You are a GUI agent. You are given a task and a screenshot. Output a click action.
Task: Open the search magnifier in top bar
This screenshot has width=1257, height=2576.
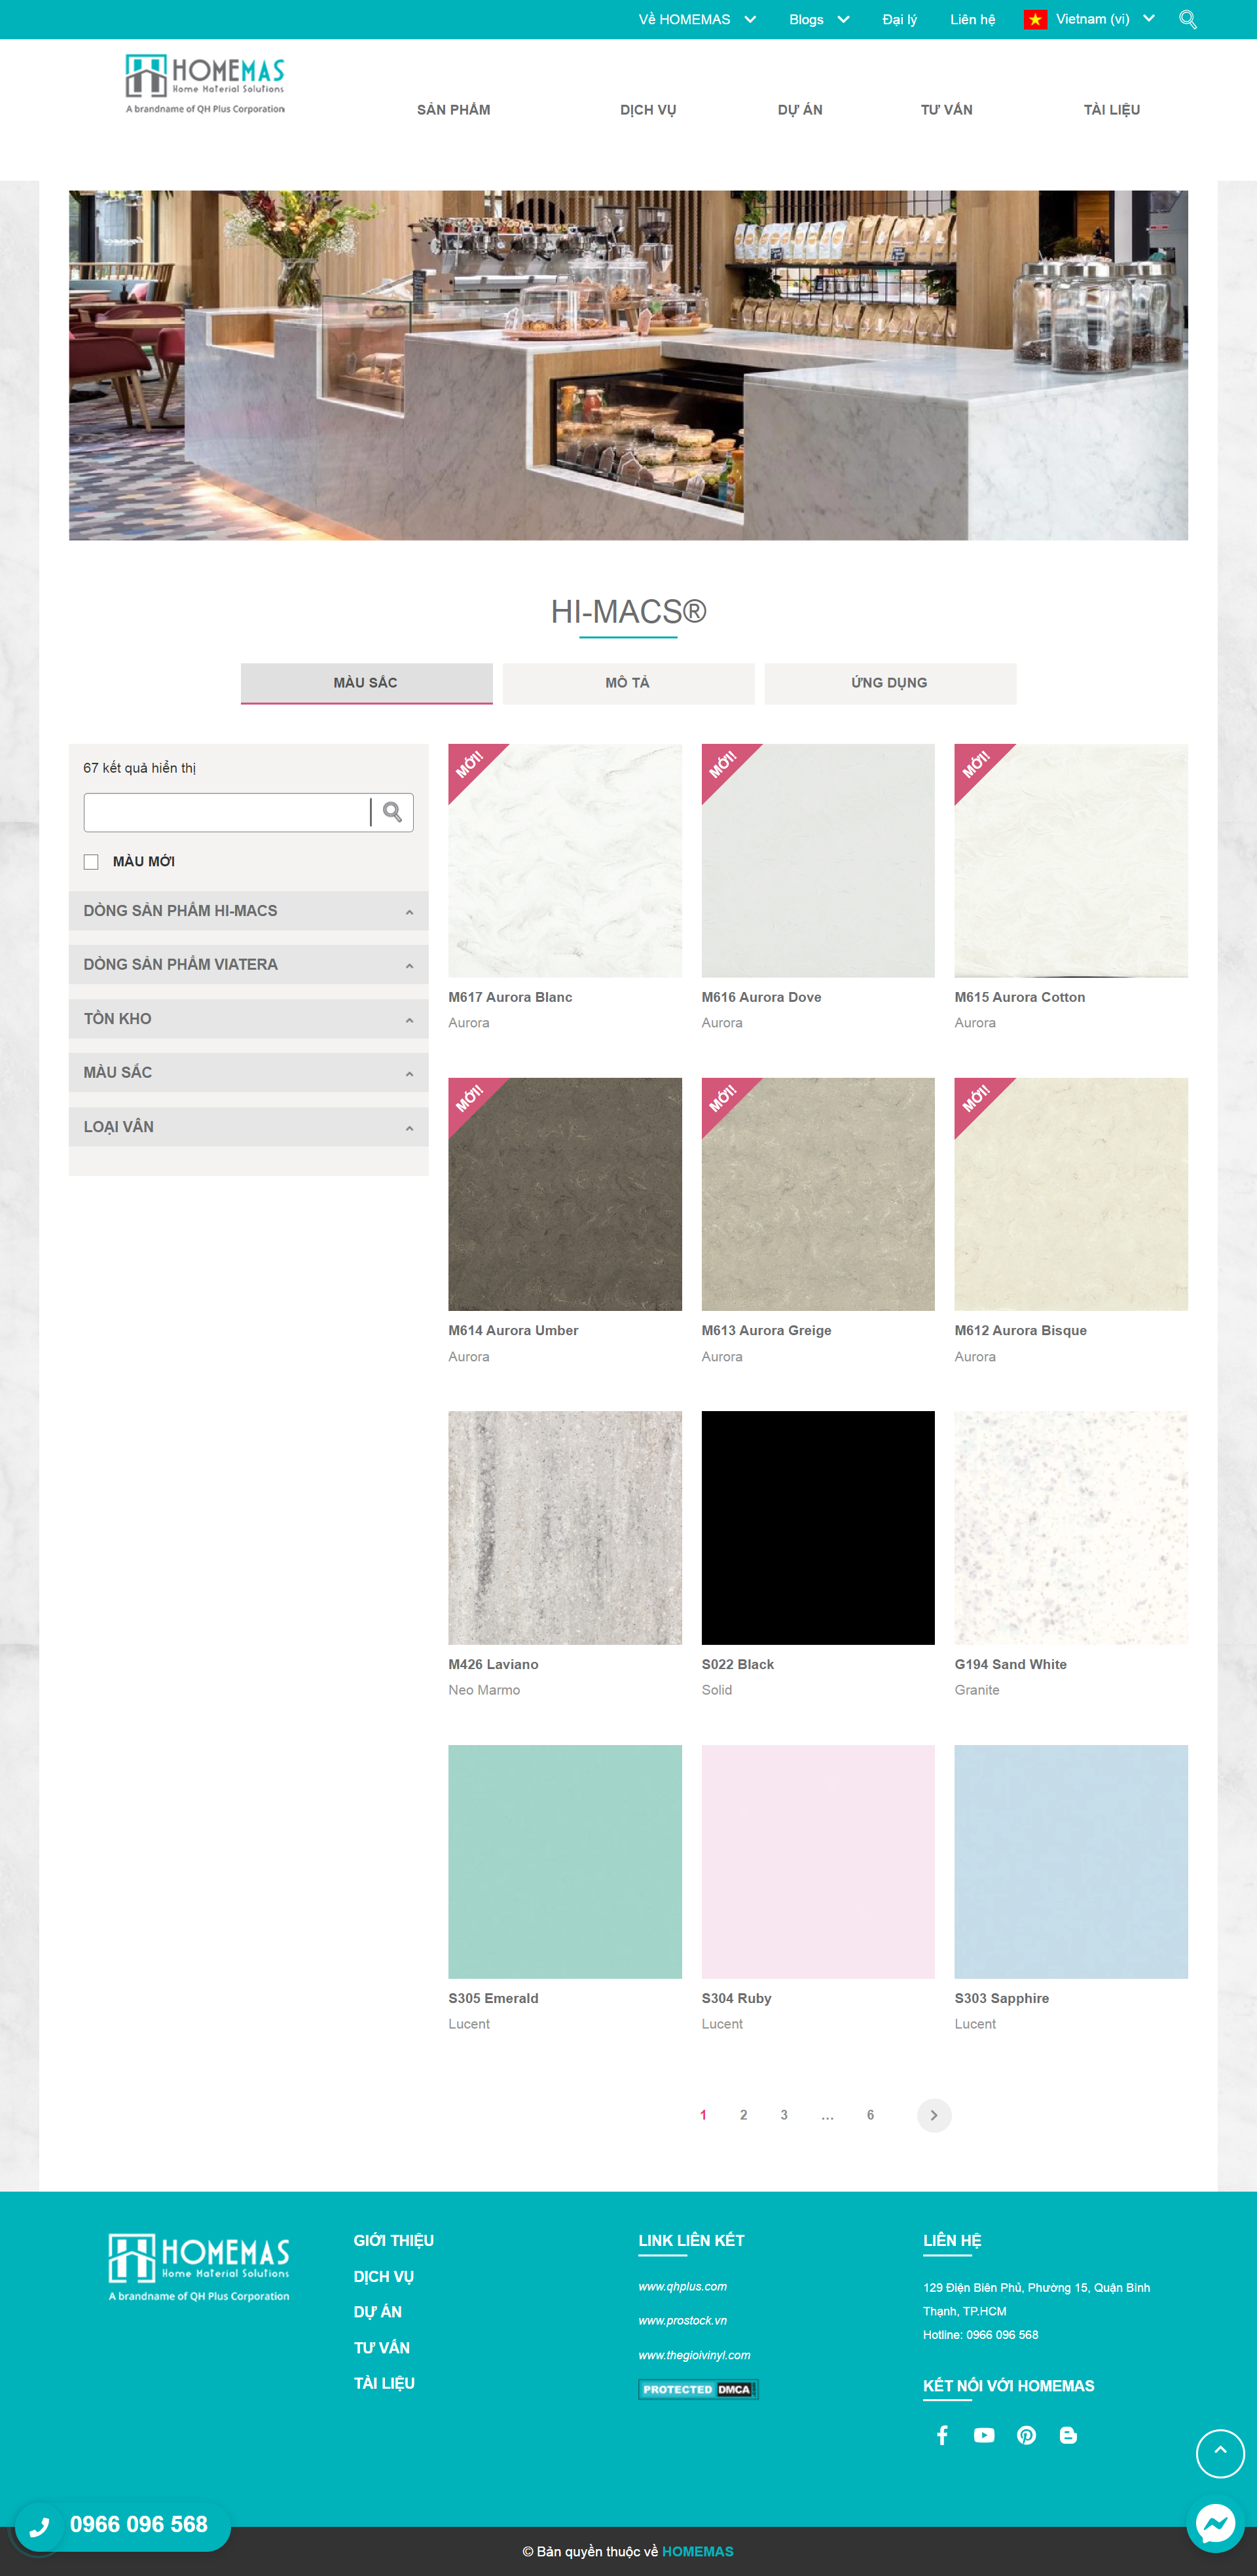point(1187,19)
